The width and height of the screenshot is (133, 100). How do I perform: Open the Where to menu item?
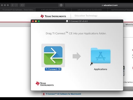coord(129,24)
